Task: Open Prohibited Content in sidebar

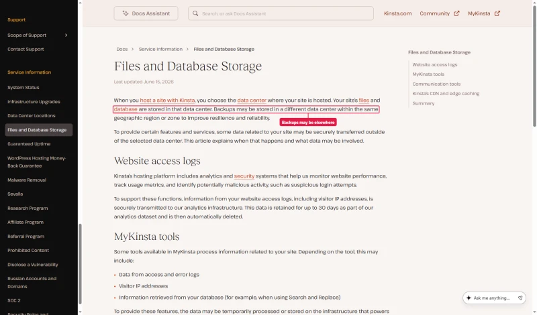Action: tap(28, 251)
